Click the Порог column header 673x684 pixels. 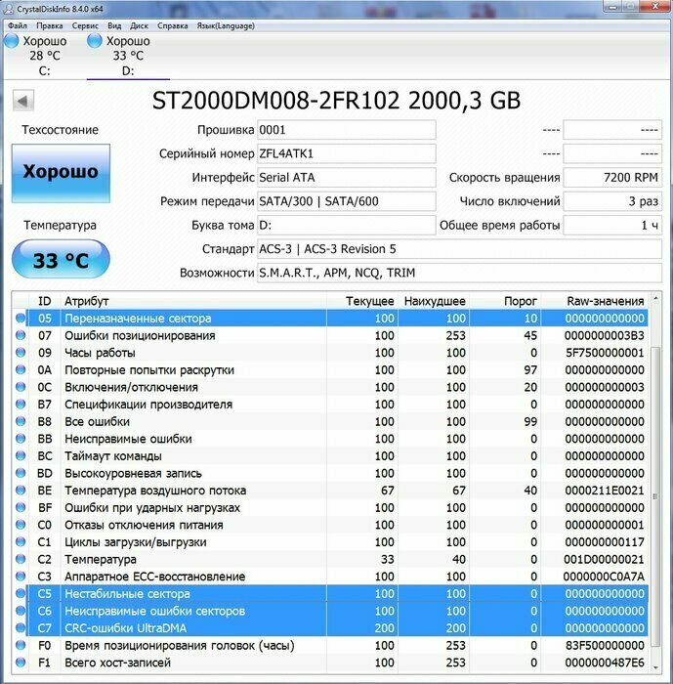tap(505, 301)
